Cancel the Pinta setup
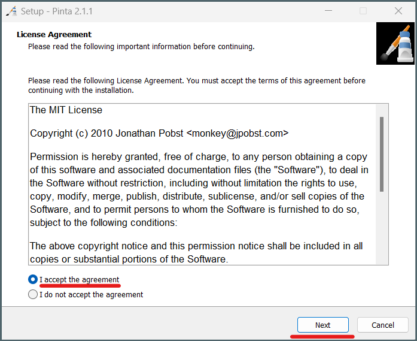 pyautogui.click(x=383, y=325)
